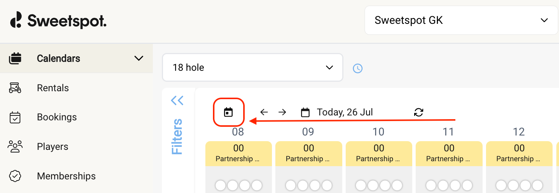Select first player slot in 12:00 tee time
This screenshot has width=559, height=193.
click(x=501, y=185)
